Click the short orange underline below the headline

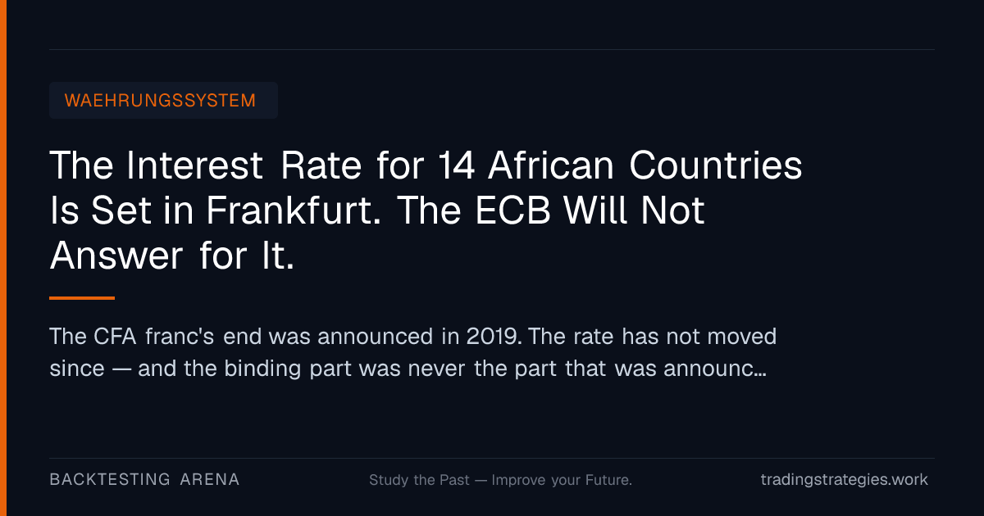(82, 298)
